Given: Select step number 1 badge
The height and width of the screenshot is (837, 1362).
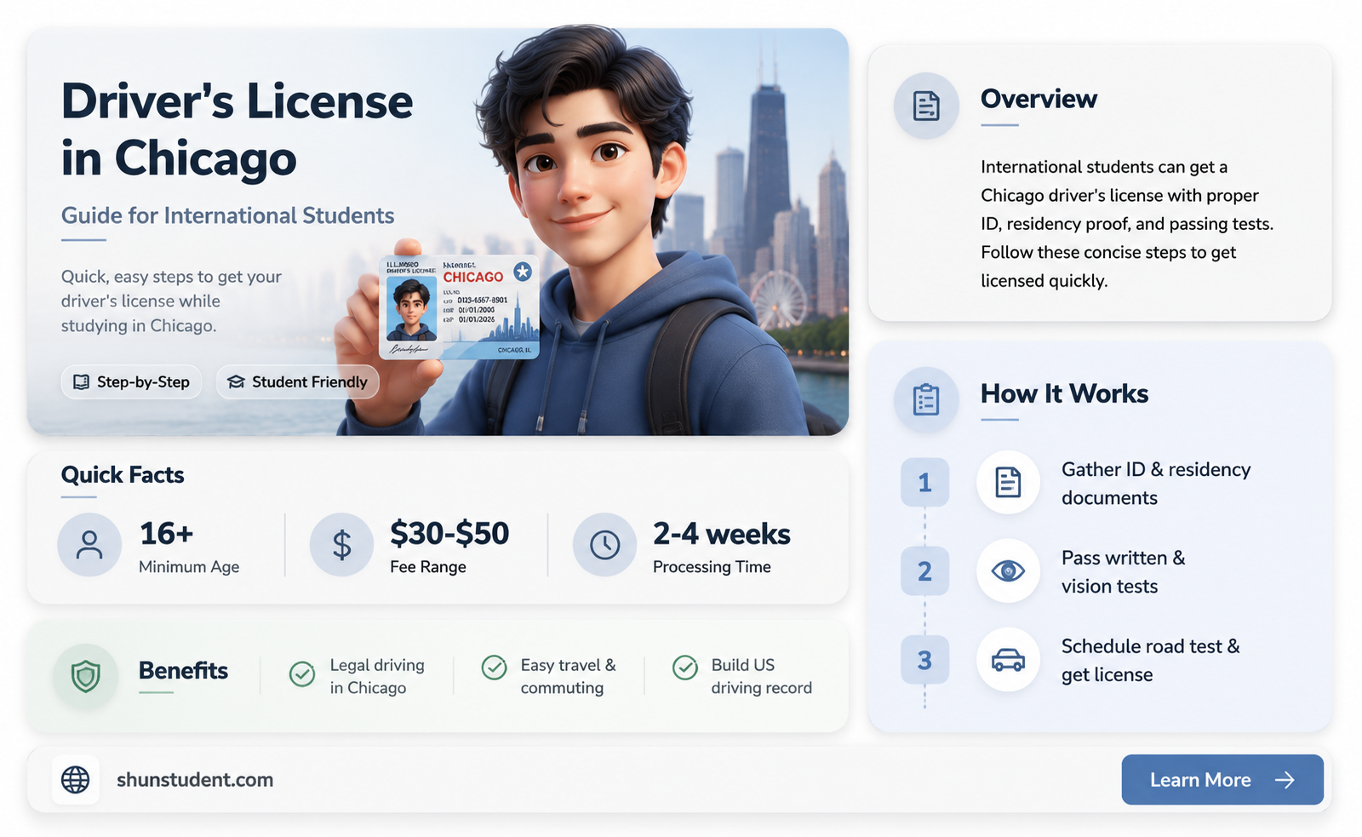Looking at the screenshot, I should [924, 483].
